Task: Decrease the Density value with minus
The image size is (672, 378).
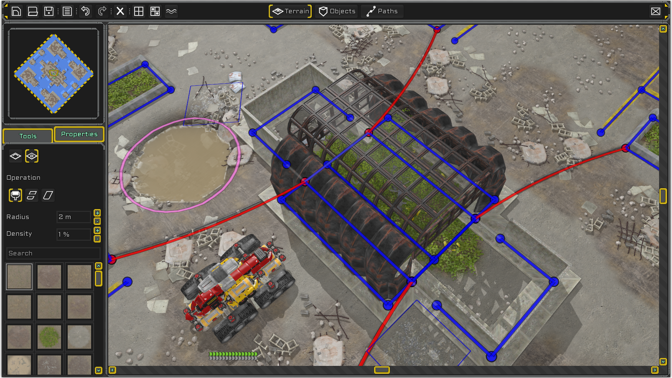Action: (x=97, y=239)
